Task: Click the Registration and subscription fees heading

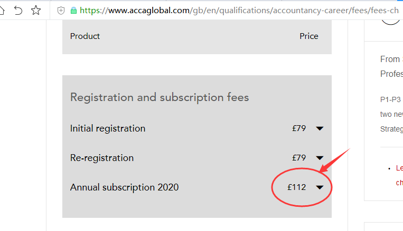Action: point(159,97)
